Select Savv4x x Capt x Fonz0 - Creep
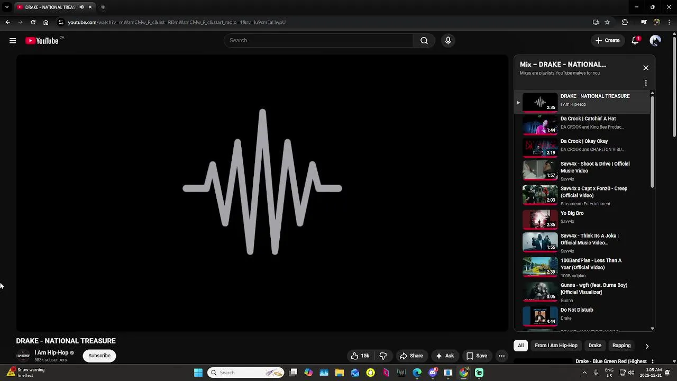 (582, 196)
